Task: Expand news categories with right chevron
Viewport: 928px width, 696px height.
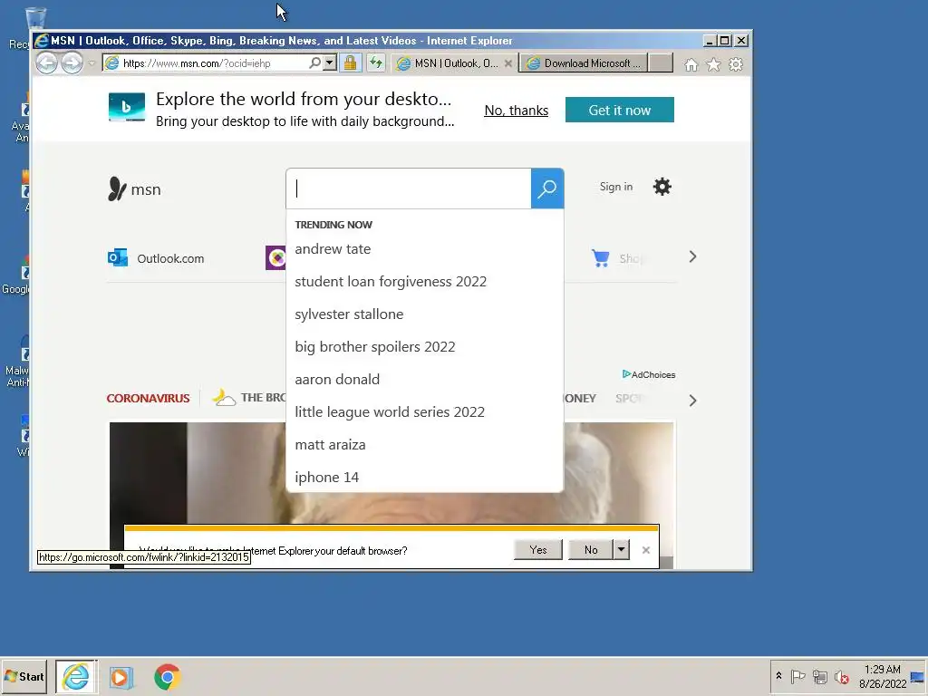Action: tap(693, 401)
